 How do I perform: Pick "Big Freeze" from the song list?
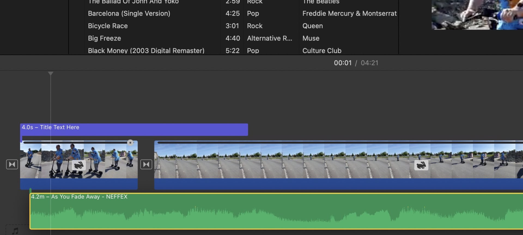pyautogui.click(x=104, y=38)
